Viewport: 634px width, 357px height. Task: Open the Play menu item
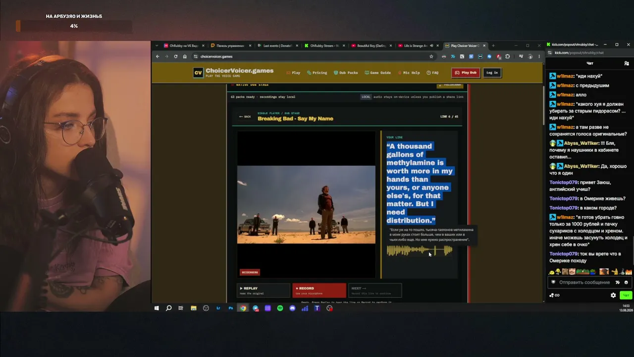(x=293, y=73)
